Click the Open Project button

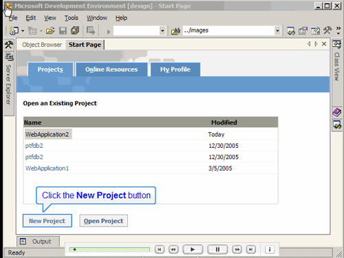103,221
